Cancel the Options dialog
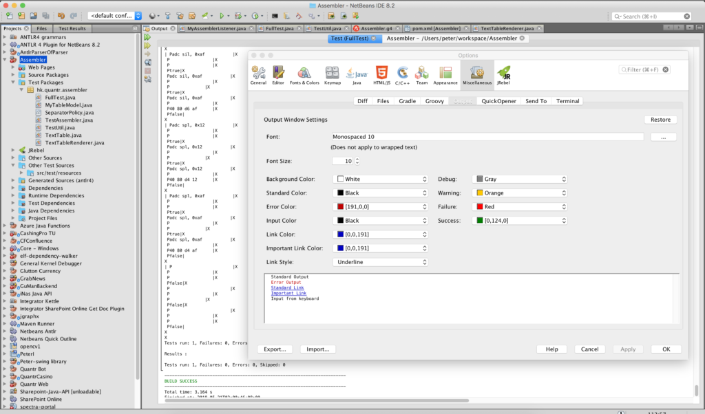This screenshot has width=705, height=414. [589, 349]
